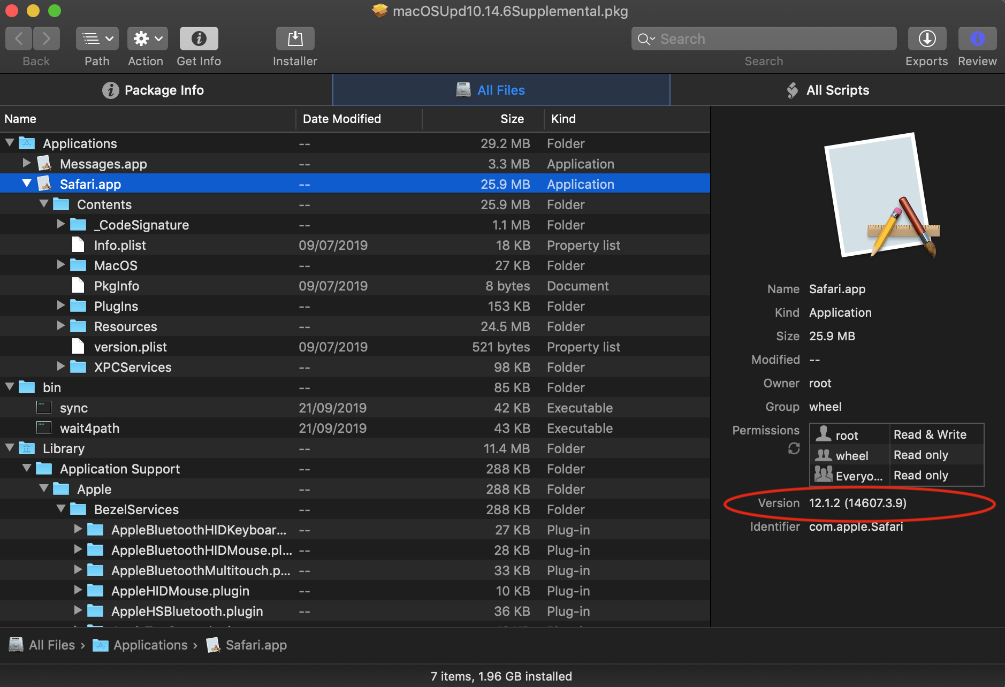
Task: Expand the MacOS folder
Action: [x=61, y=264]
